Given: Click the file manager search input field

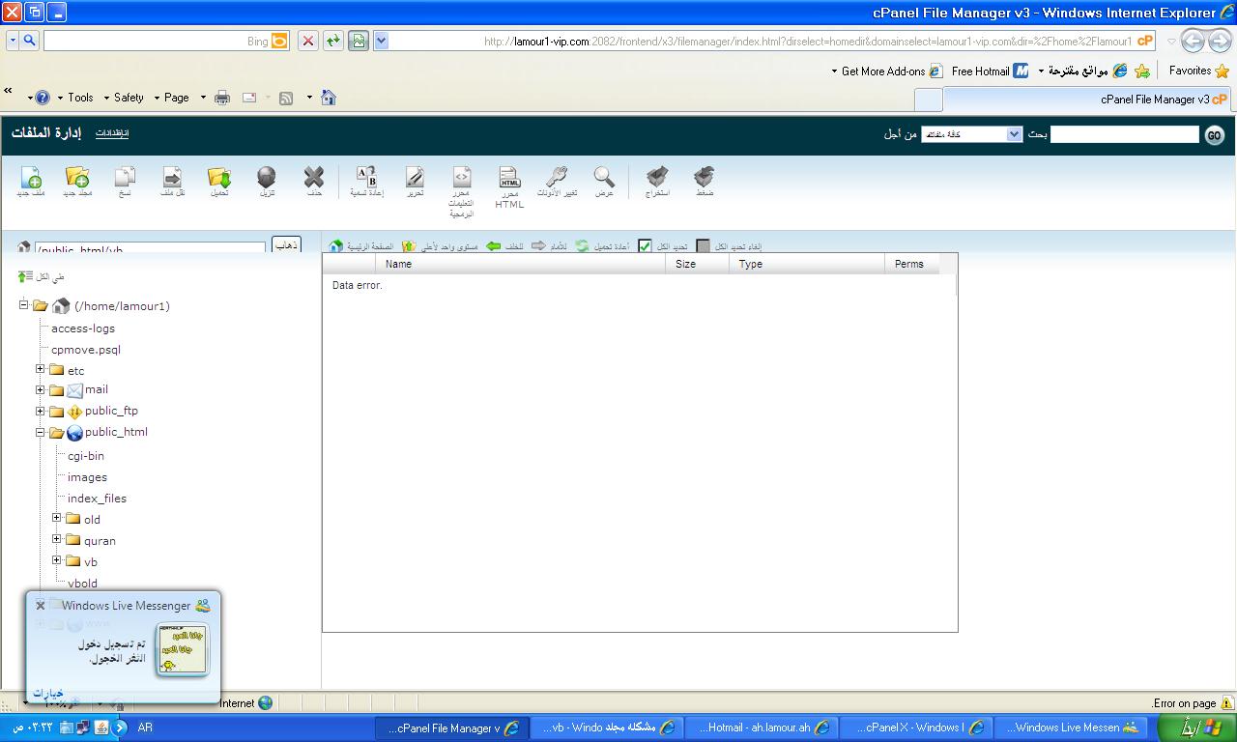Looking at the screenshot, I should [1124, 134].
